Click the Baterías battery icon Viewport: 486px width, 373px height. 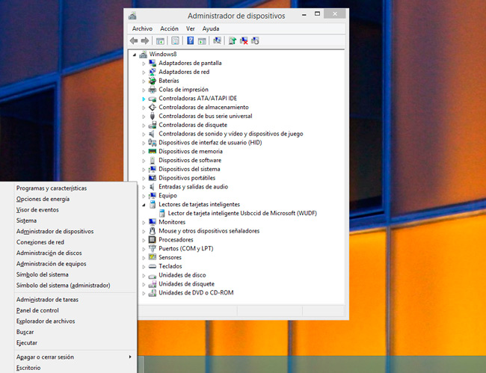click(153, 81)
